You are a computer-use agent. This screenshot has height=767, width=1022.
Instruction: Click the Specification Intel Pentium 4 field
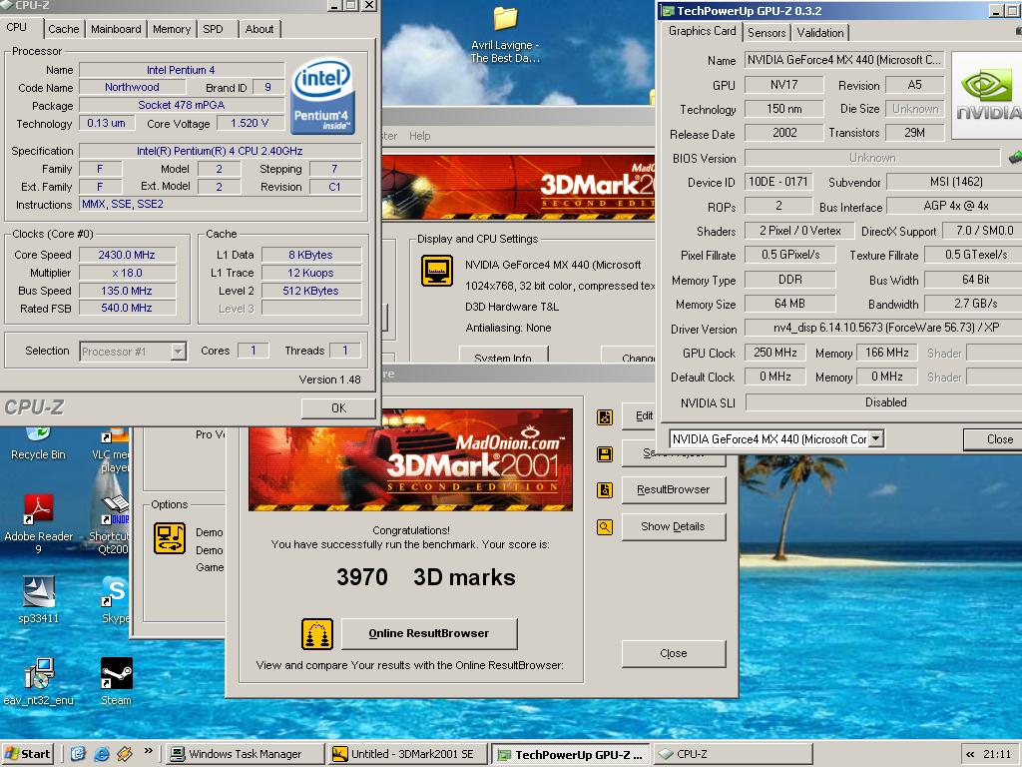[x=220, y=151]
